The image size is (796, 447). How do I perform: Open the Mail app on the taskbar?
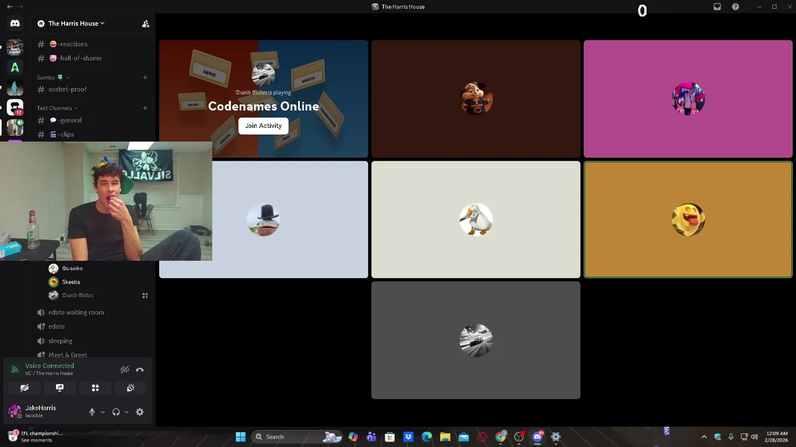463,437
